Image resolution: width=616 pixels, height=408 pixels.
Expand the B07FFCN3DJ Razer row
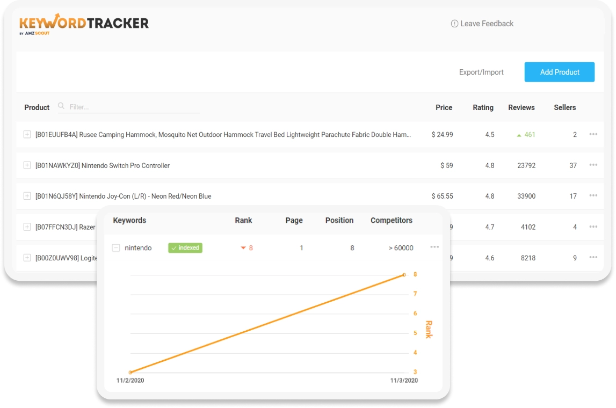(27, 227)
